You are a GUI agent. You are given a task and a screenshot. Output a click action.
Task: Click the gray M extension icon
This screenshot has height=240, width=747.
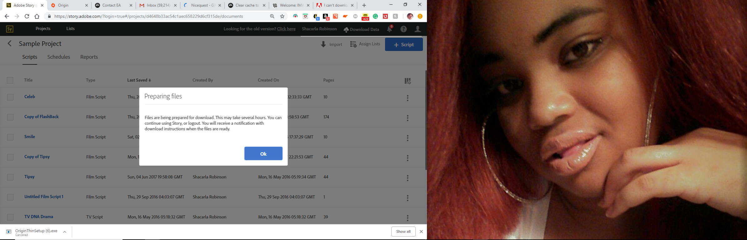point(355,16)
